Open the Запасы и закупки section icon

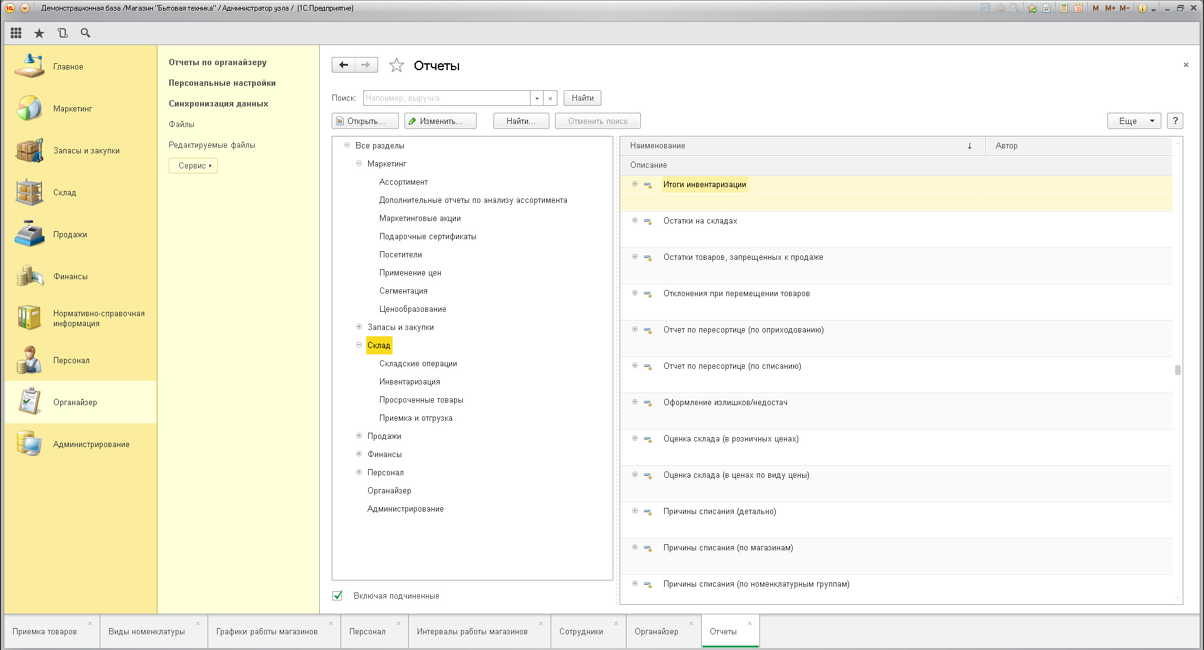[29, 150]
